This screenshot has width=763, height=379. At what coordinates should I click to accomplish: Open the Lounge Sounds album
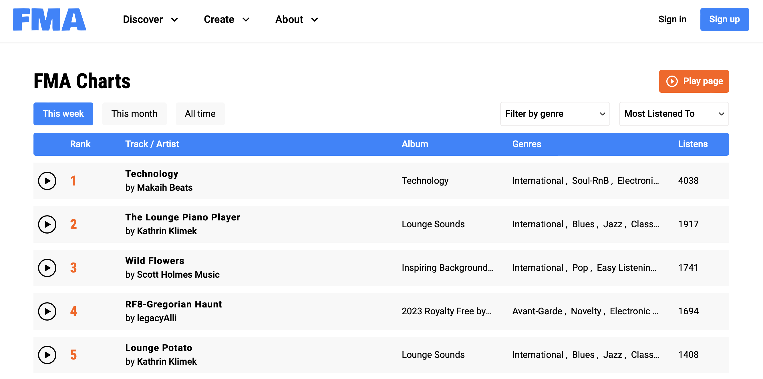pos(433,224)
